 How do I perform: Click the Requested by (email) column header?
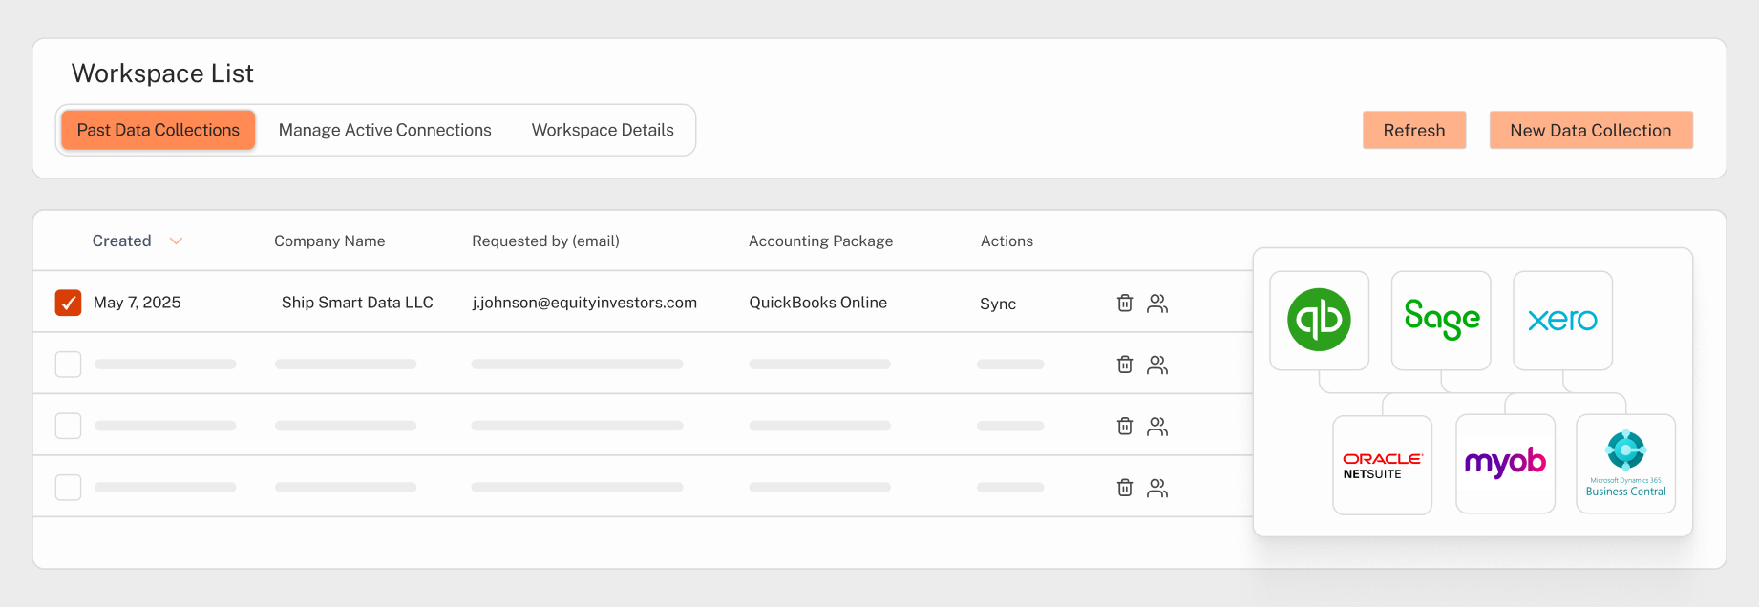pyautogui.click(x=545, y=241)
